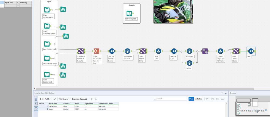
Task: Select the Union tool joining #1 and #2
Action: (x=205, y=51)
